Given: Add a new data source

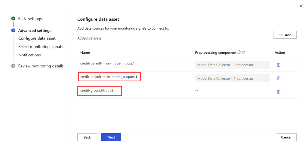Looking at the screenshot, I should pos(285,35).
